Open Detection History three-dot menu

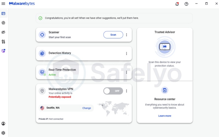126,53
